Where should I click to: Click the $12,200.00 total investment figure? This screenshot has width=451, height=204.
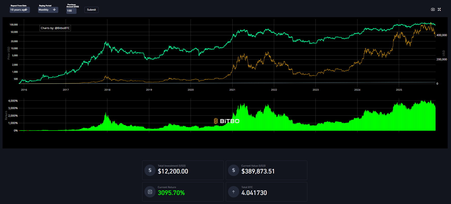pos(173,171)
